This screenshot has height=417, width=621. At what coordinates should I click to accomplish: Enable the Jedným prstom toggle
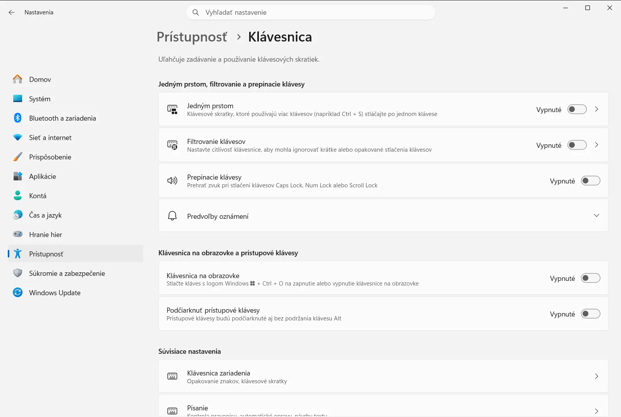click(x=577, y=109)
